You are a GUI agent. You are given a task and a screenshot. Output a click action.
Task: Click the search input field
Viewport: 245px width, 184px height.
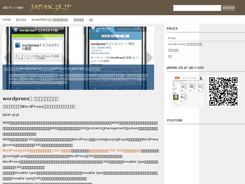pyautogui.click(x=197, y=8)
